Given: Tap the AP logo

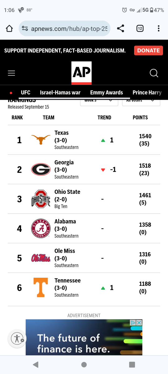Looking at the screenshot, I should tap(82, 73).
